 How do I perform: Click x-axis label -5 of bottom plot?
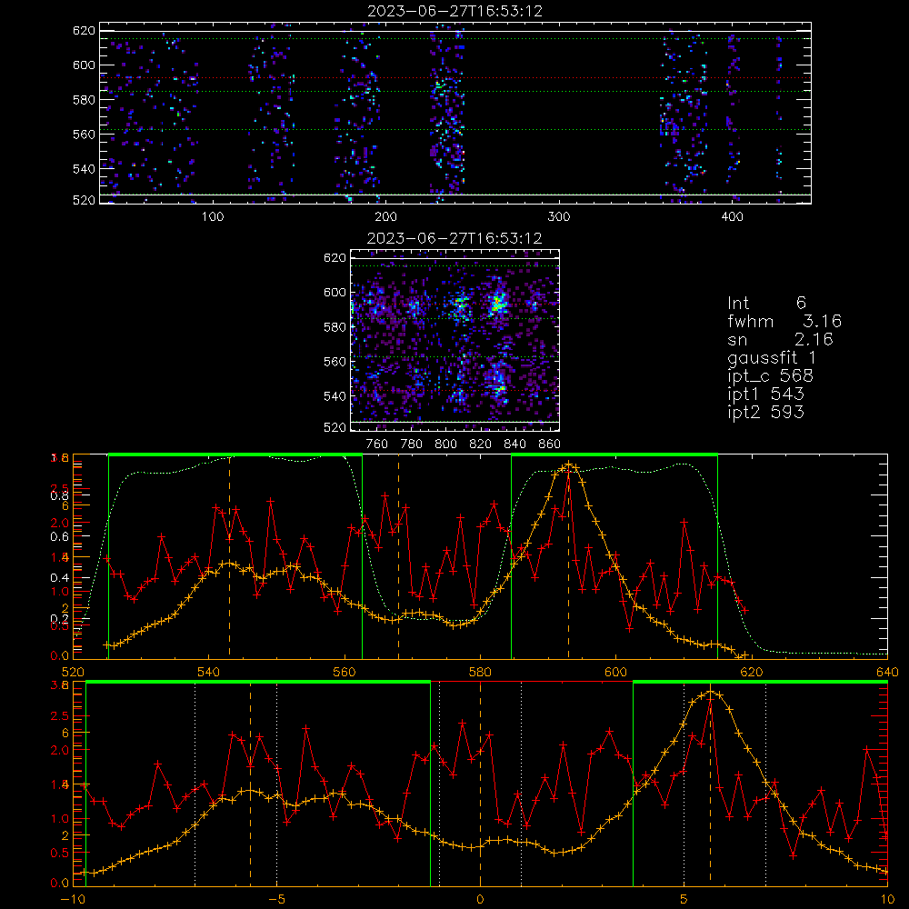(x=276, y=899)
